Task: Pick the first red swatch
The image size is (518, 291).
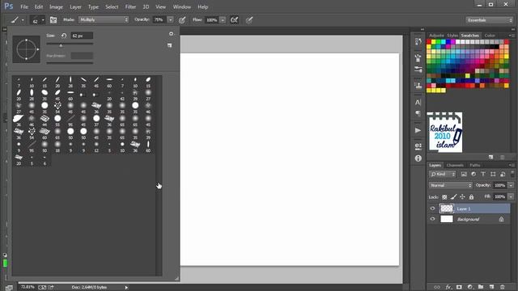Action: click(429, 42)
